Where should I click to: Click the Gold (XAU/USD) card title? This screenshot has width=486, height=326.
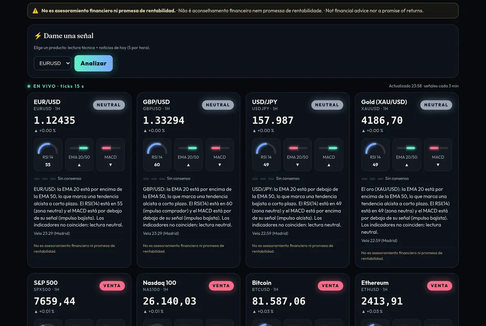pos(384,102)
